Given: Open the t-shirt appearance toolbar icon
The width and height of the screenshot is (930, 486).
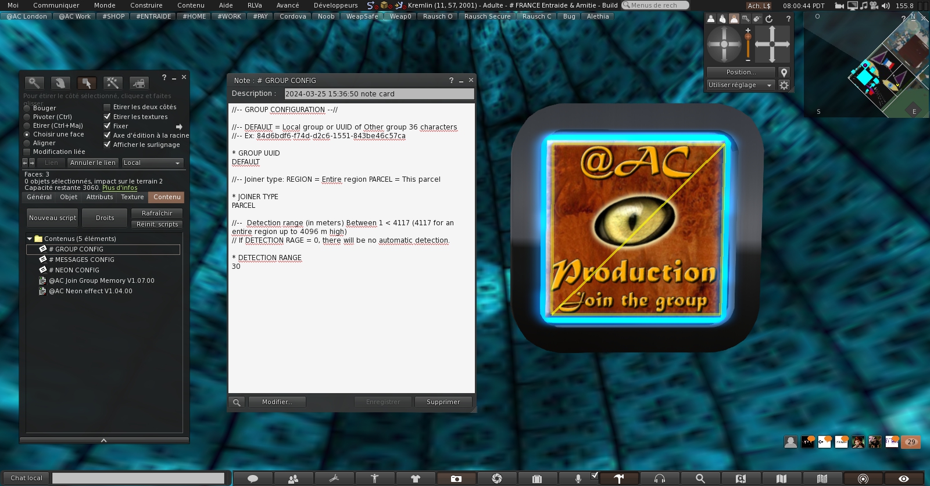Looking at the screenshot, I should point(415,478).
